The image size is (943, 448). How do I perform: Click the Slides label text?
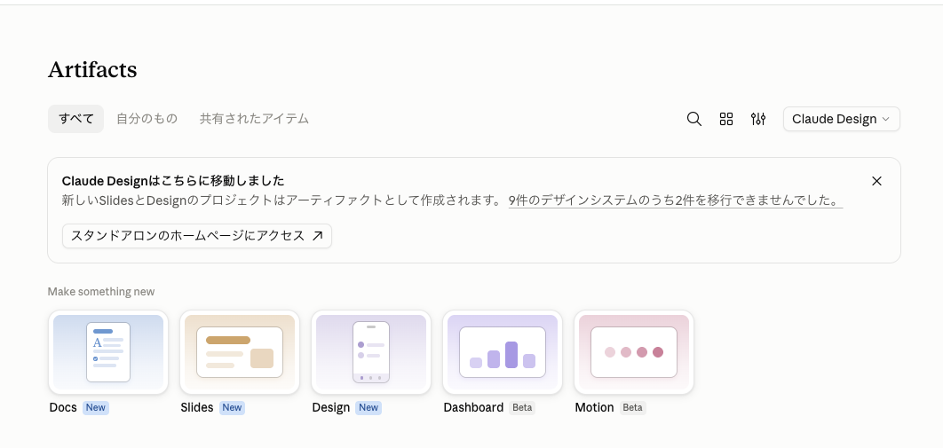[x=197, y=407]
